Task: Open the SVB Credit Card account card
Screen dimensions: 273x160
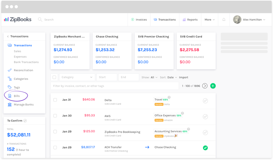Action: point(196,51)
